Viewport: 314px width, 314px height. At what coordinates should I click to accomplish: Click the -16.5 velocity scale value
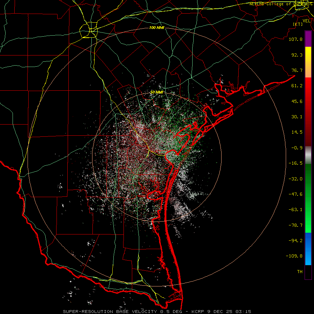click(296, 163)
